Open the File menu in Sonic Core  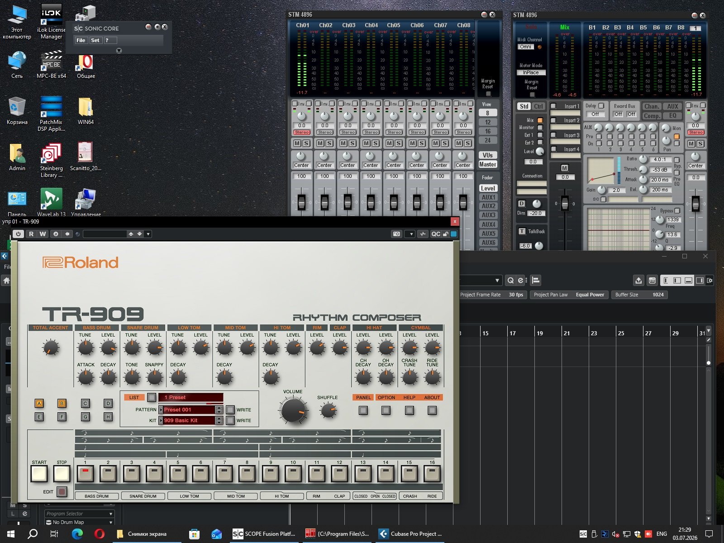[81, 40]
